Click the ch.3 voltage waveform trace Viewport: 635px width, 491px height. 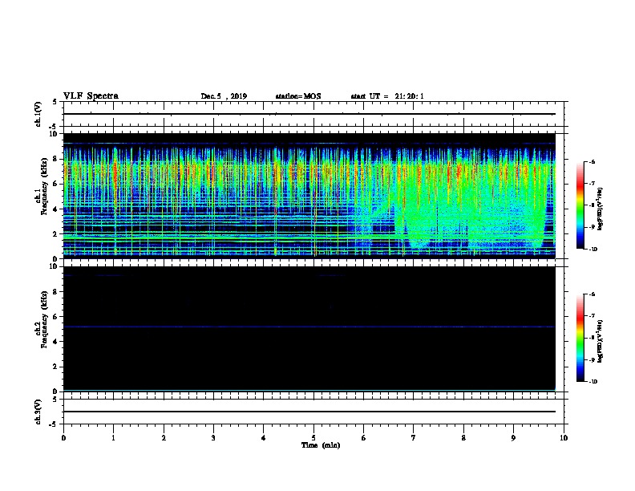tap(309, 412)
